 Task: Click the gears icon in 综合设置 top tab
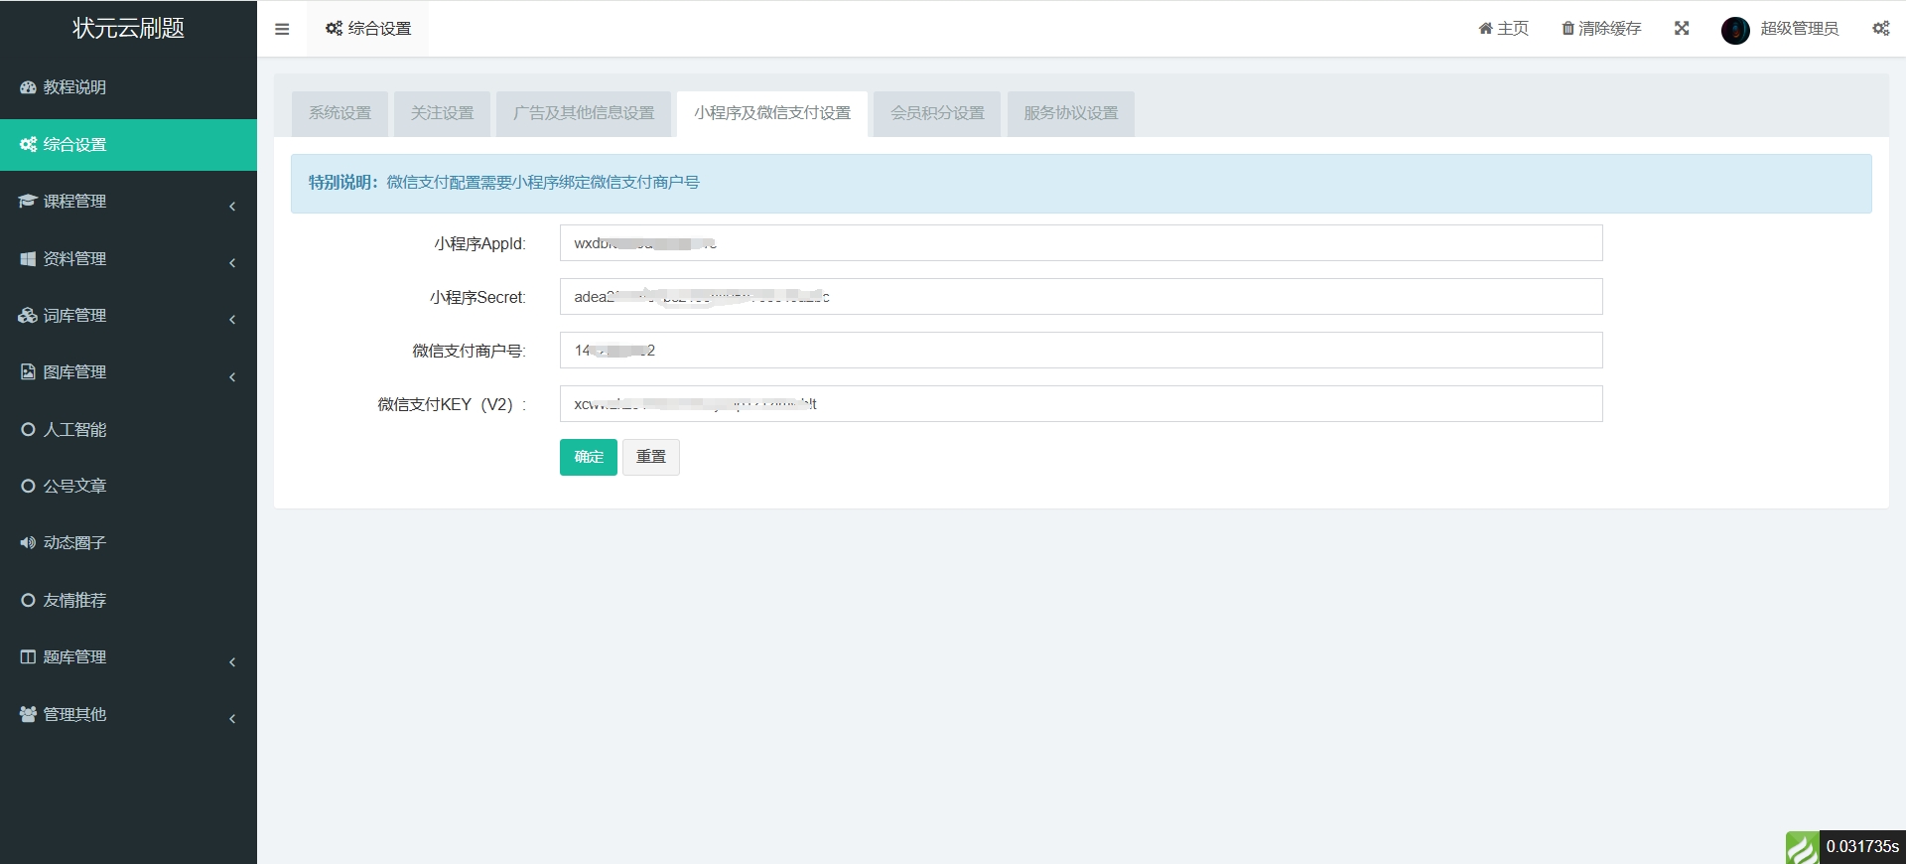click(x=335, y=29)
